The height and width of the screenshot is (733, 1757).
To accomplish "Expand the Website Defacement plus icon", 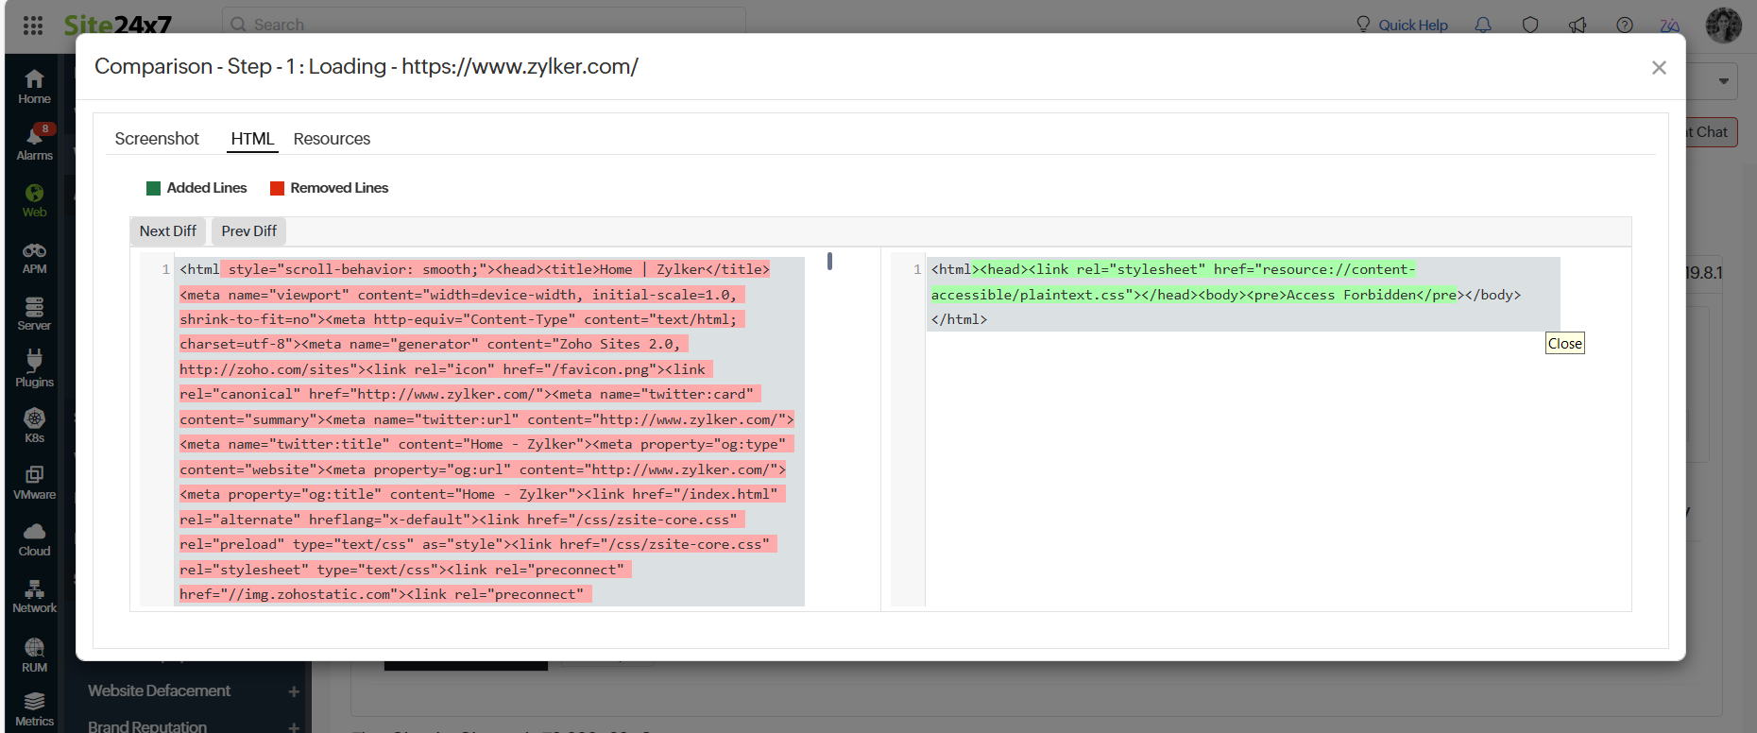I will (x=294, y=691).
